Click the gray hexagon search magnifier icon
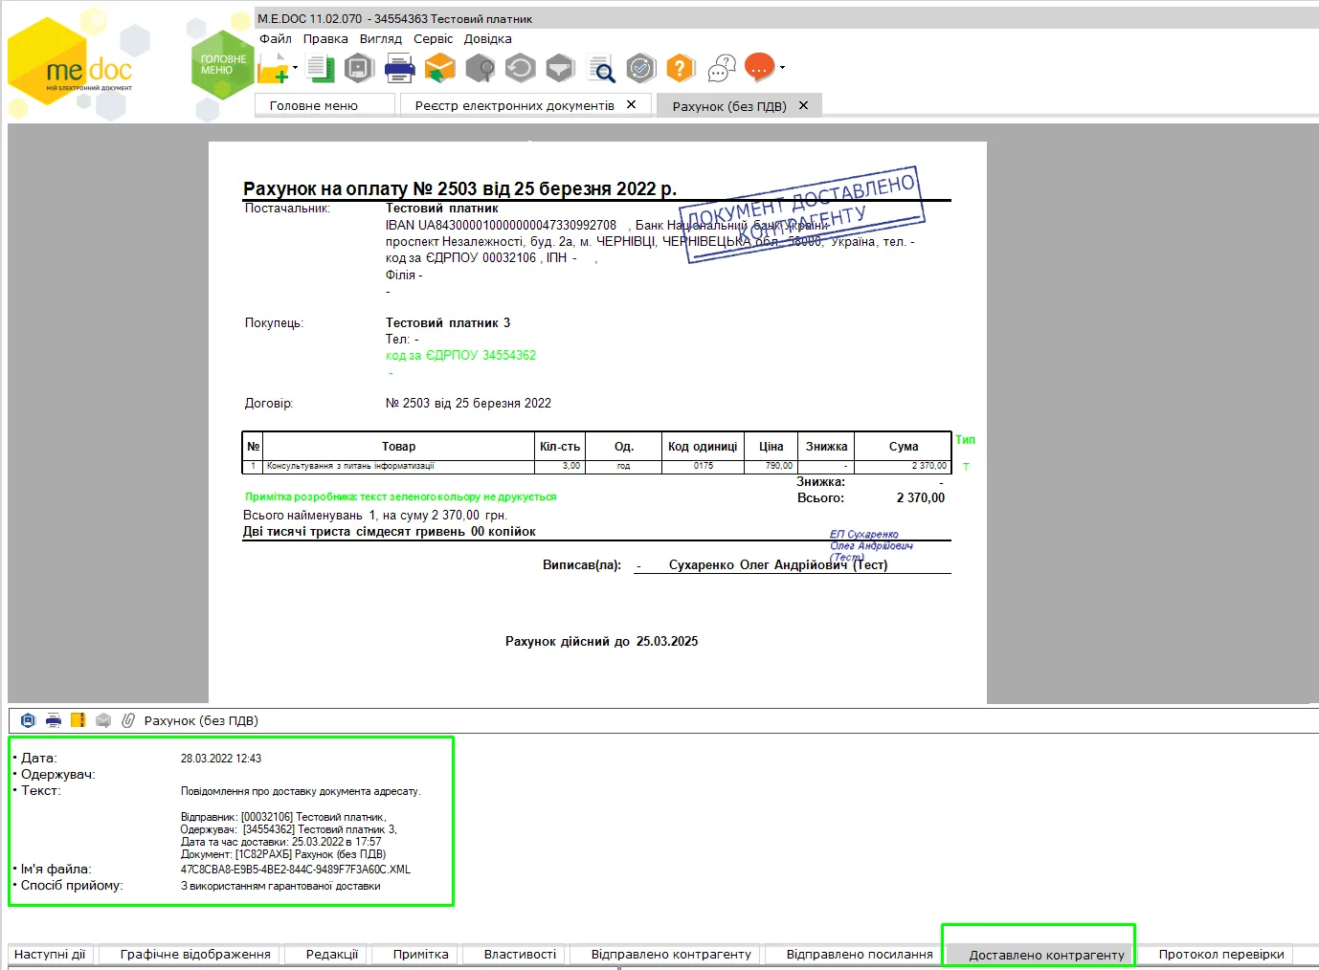The width and height of the screenshot is (1319, 970). pyautogui.click(x=481, y=68)
